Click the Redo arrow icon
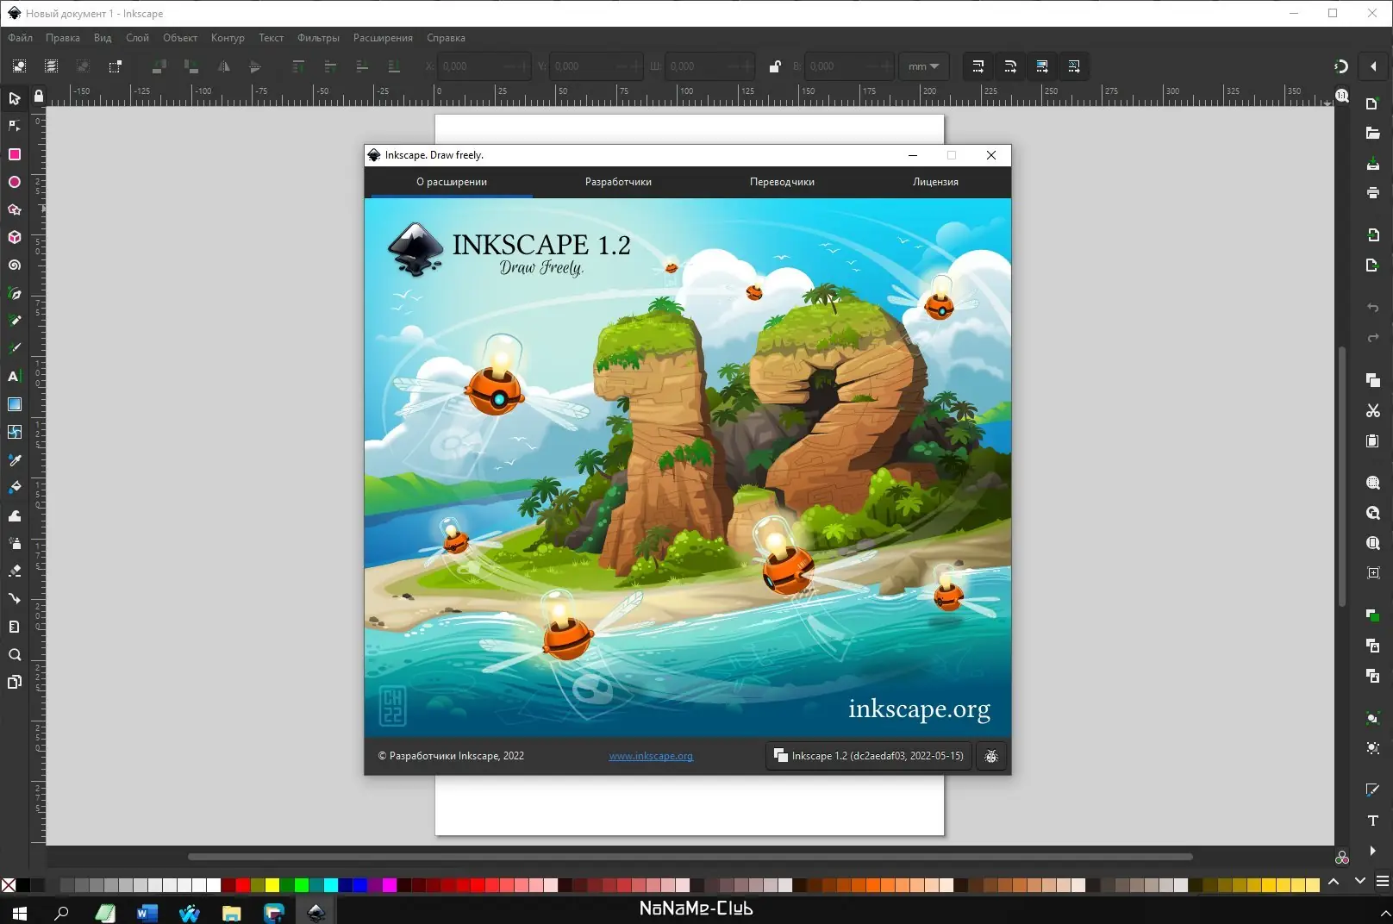The width and height of the screenshot is (1393, 924). (x=1372, y=338)
